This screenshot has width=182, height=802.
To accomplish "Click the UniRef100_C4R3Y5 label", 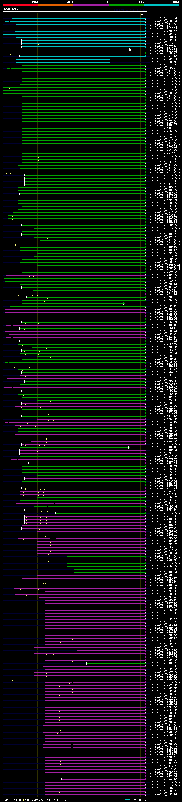I will click(x=163, y=541).
